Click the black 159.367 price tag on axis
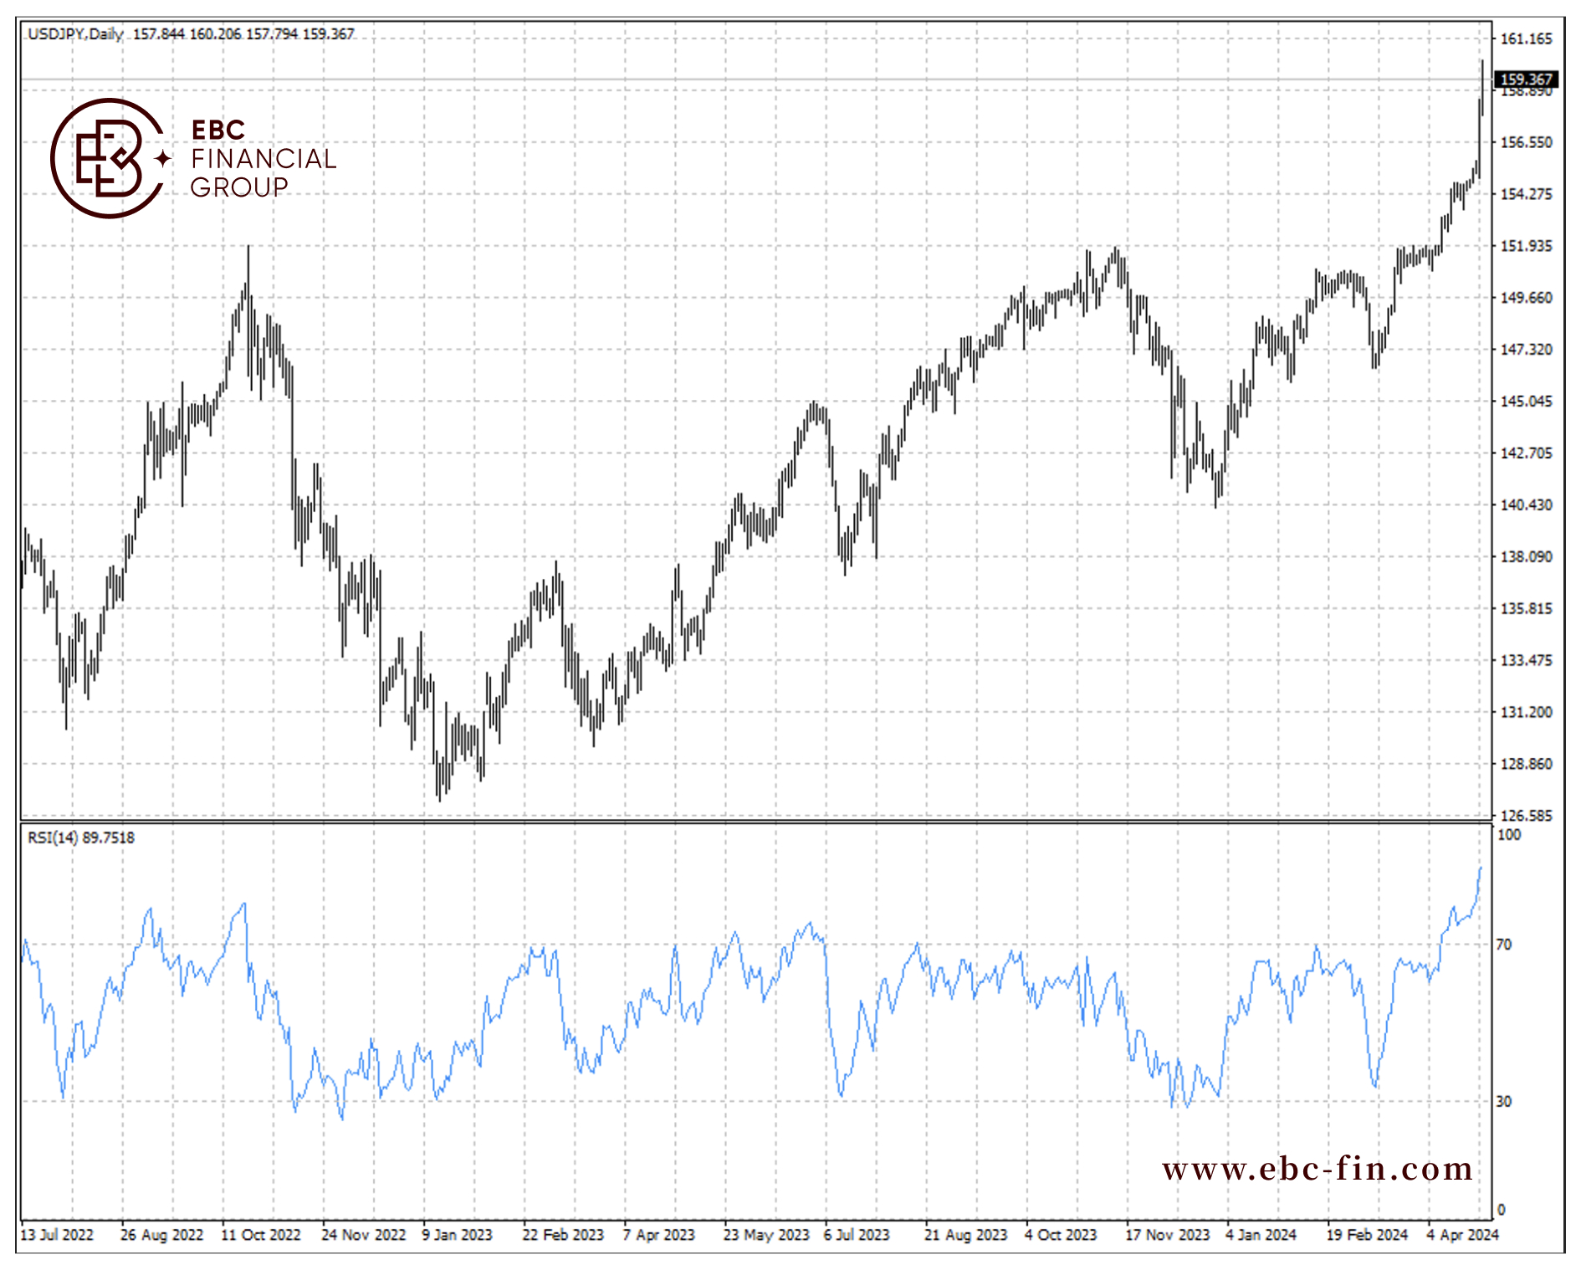 1527,79
